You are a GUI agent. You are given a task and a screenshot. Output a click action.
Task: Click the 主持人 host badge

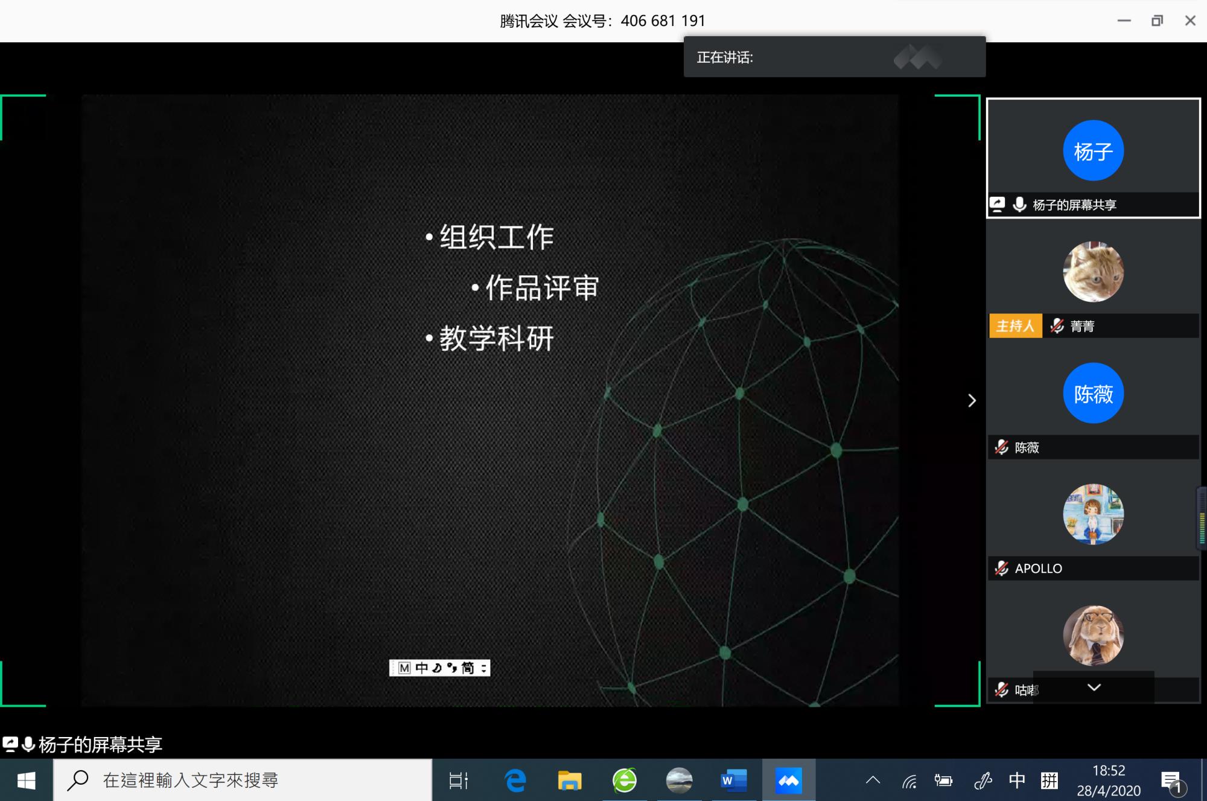[1015, 326]
